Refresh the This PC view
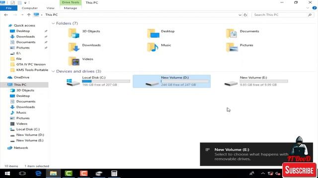 245,15
